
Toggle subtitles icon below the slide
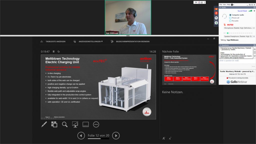(85, 124)
